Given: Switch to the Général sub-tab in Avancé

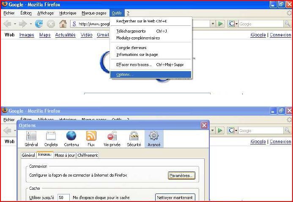Looking at the screenshot, I should point(28,155).
